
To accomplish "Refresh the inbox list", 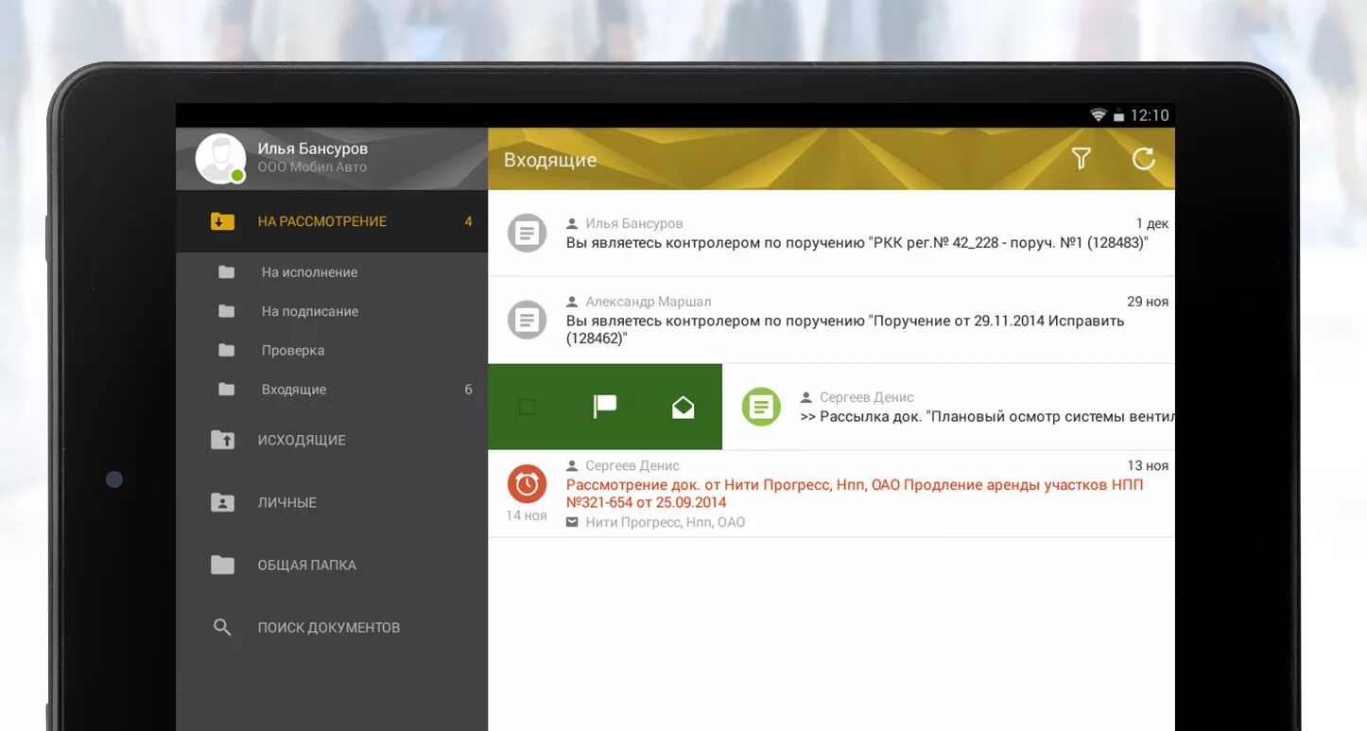I will pyautogui.click(x=1144, y=159).
